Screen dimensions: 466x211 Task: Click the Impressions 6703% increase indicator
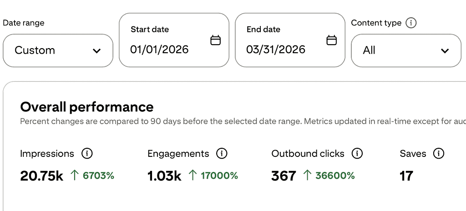pyautogui.click(x=92, y=176)
